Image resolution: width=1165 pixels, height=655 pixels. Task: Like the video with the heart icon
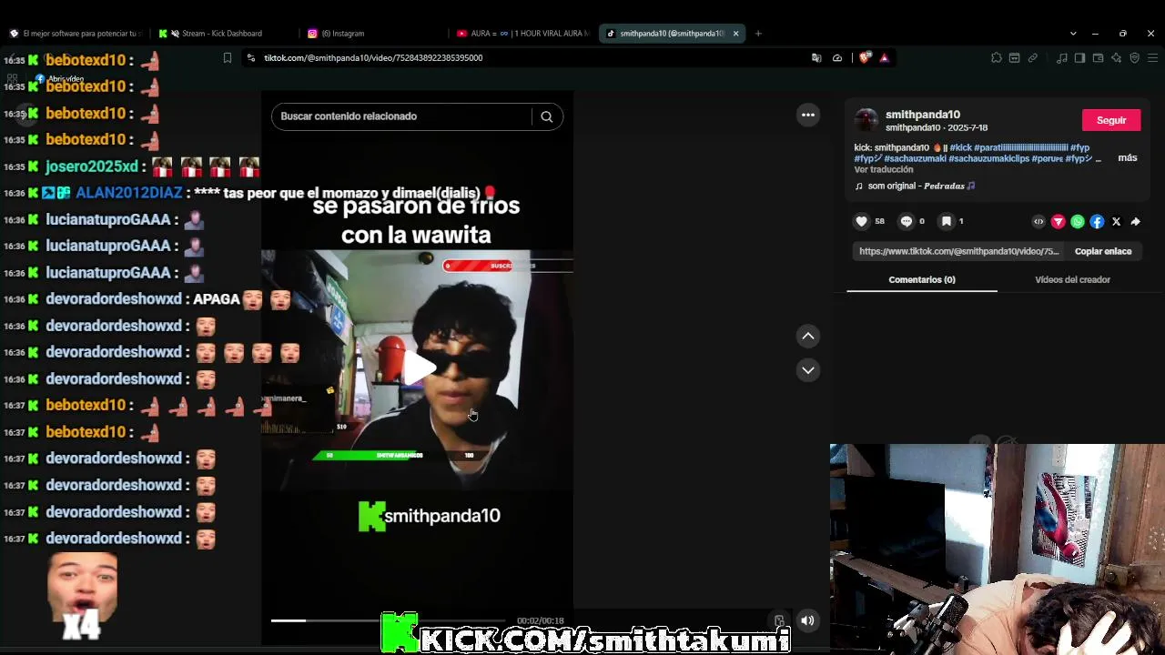click(x=862, y=221)
